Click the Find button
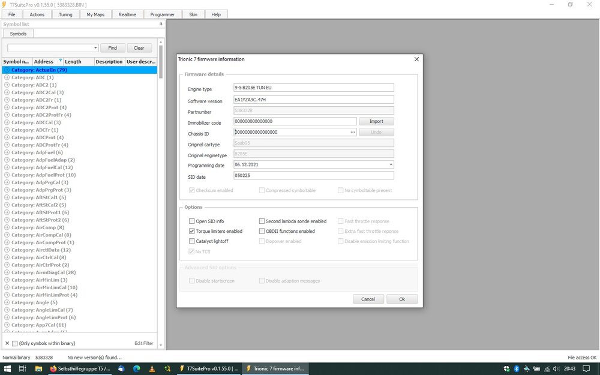This screenshot has width=600, height=375. (x=113, y=48)
